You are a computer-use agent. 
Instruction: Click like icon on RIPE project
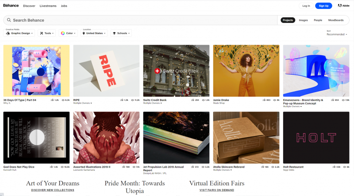pyautogui.click(x=122, y=100)
